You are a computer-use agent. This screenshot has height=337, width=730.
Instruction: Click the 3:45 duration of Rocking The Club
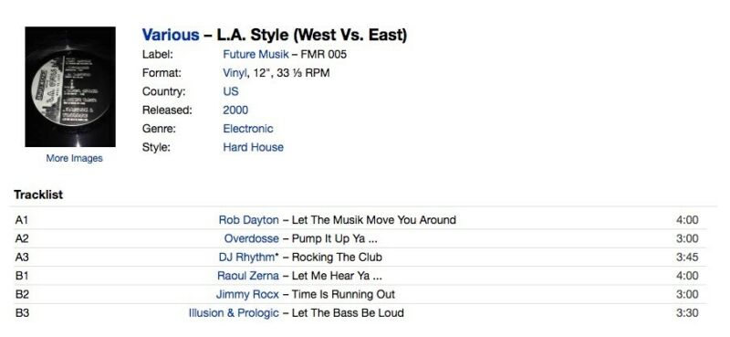point(687,258)
